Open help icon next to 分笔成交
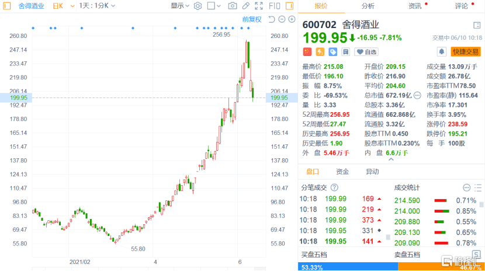 click(x=334, y=187)
